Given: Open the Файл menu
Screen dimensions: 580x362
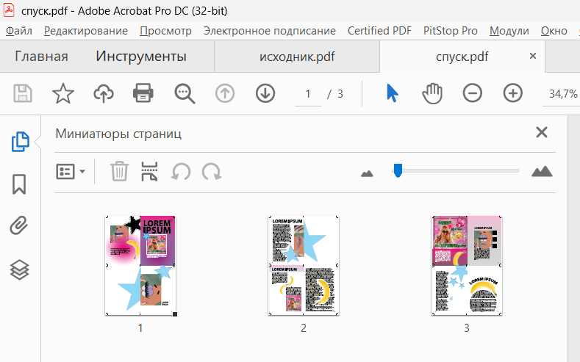Looking at the screenshot, I should pyautogui.click(x=19, y=31).
